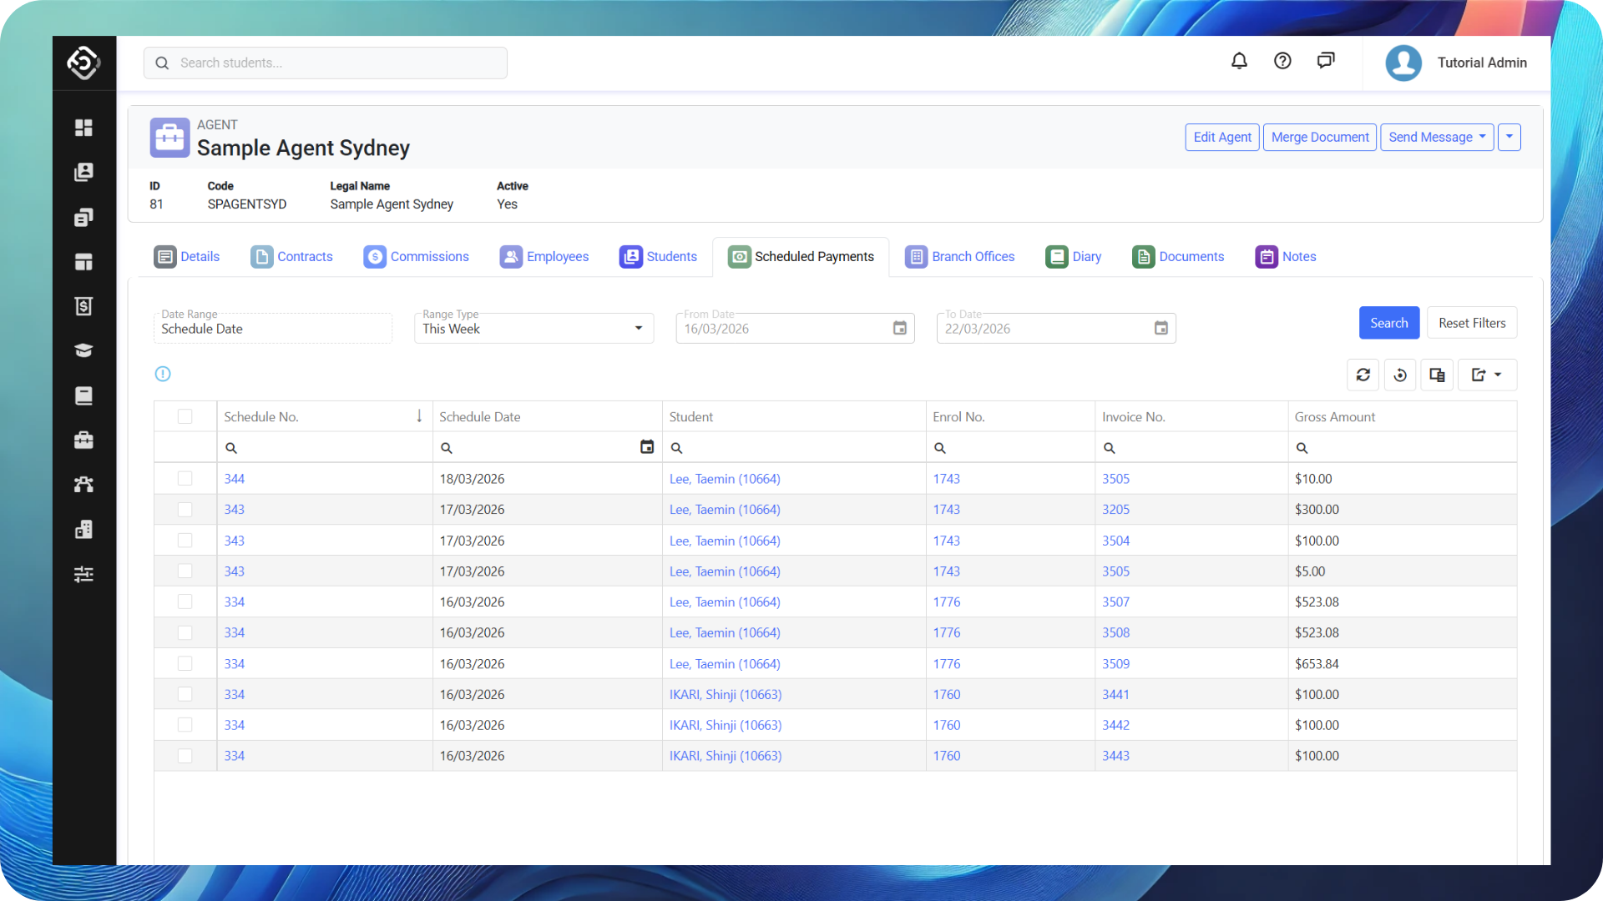Click the notifications bell icon
Screen dimensions: 1603x901
[x=1239, y=61]
